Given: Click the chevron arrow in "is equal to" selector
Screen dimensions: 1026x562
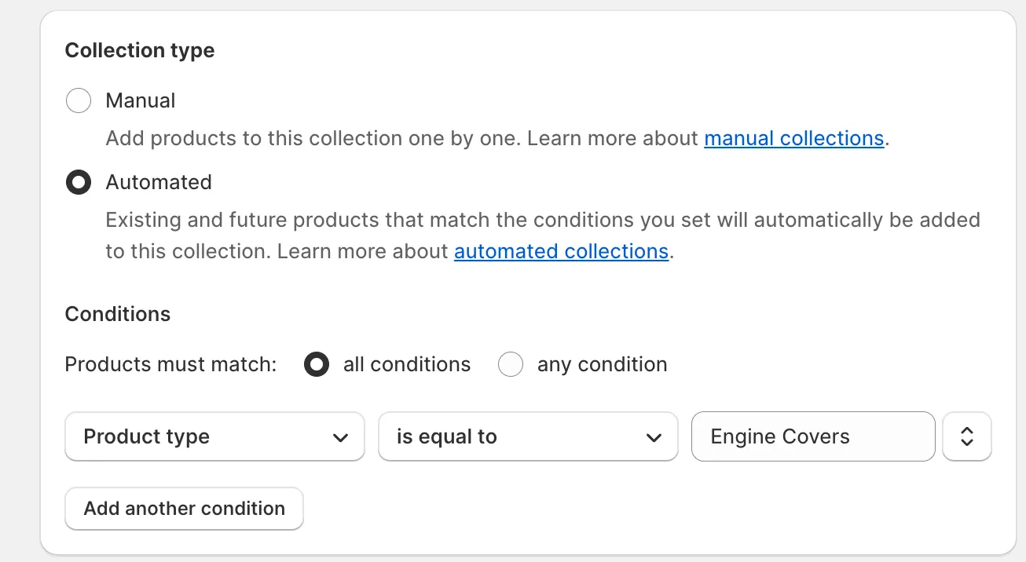Looking at the screenshot, I should coord(654,437).
